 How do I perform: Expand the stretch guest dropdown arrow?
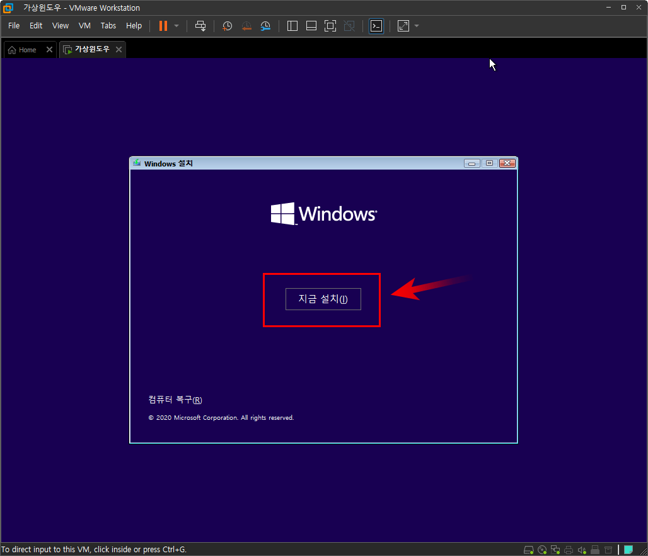click(x=417, y=26)
